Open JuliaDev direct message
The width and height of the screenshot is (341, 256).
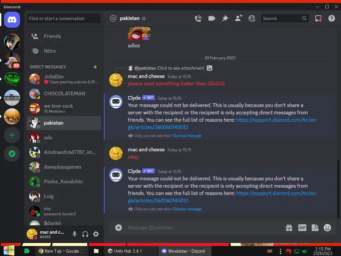(x=64, y=79)
